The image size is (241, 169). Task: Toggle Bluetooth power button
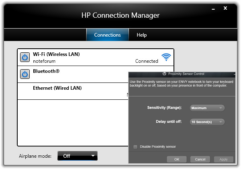[25, 74]
